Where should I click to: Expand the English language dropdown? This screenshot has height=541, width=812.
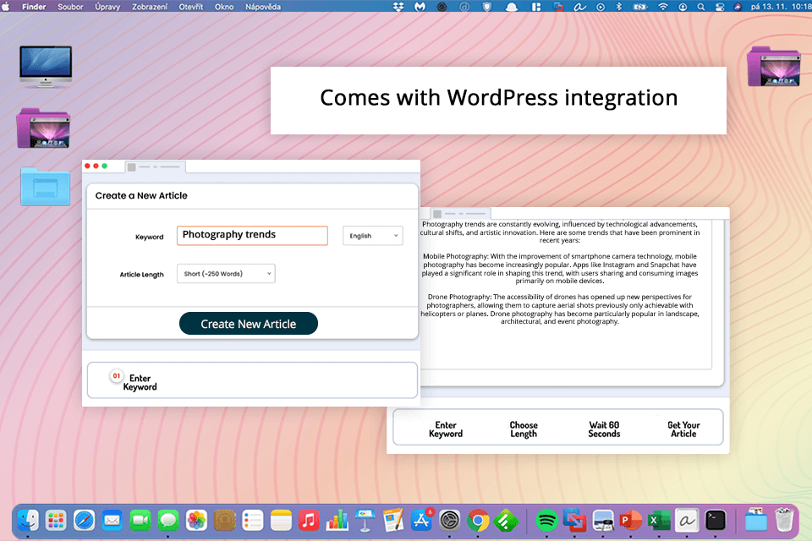(373, 236)
